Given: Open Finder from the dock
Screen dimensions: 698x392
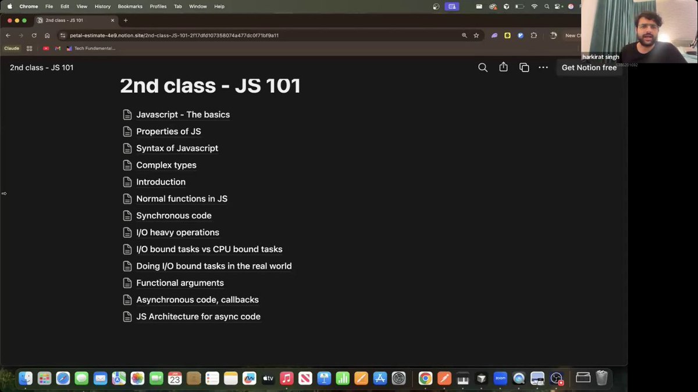Looking at the screenshot, I should click(26, 378).
